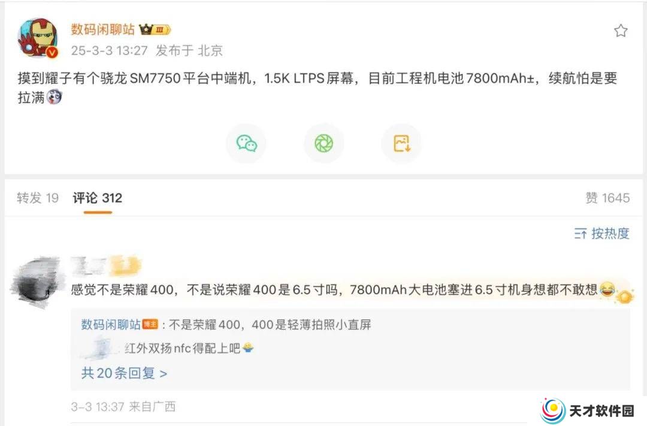Viewport: 647px width, 426px height.
Task: Open 数码闲聊站 username link at top
Action: point(103,29)
